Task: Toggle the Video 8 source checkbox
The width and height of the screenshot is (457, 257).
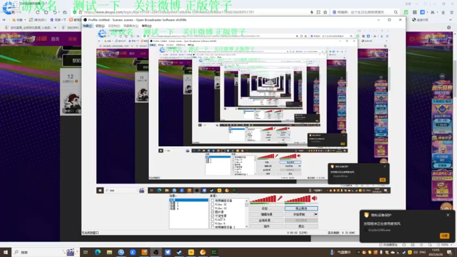Action: coord(213,223)
